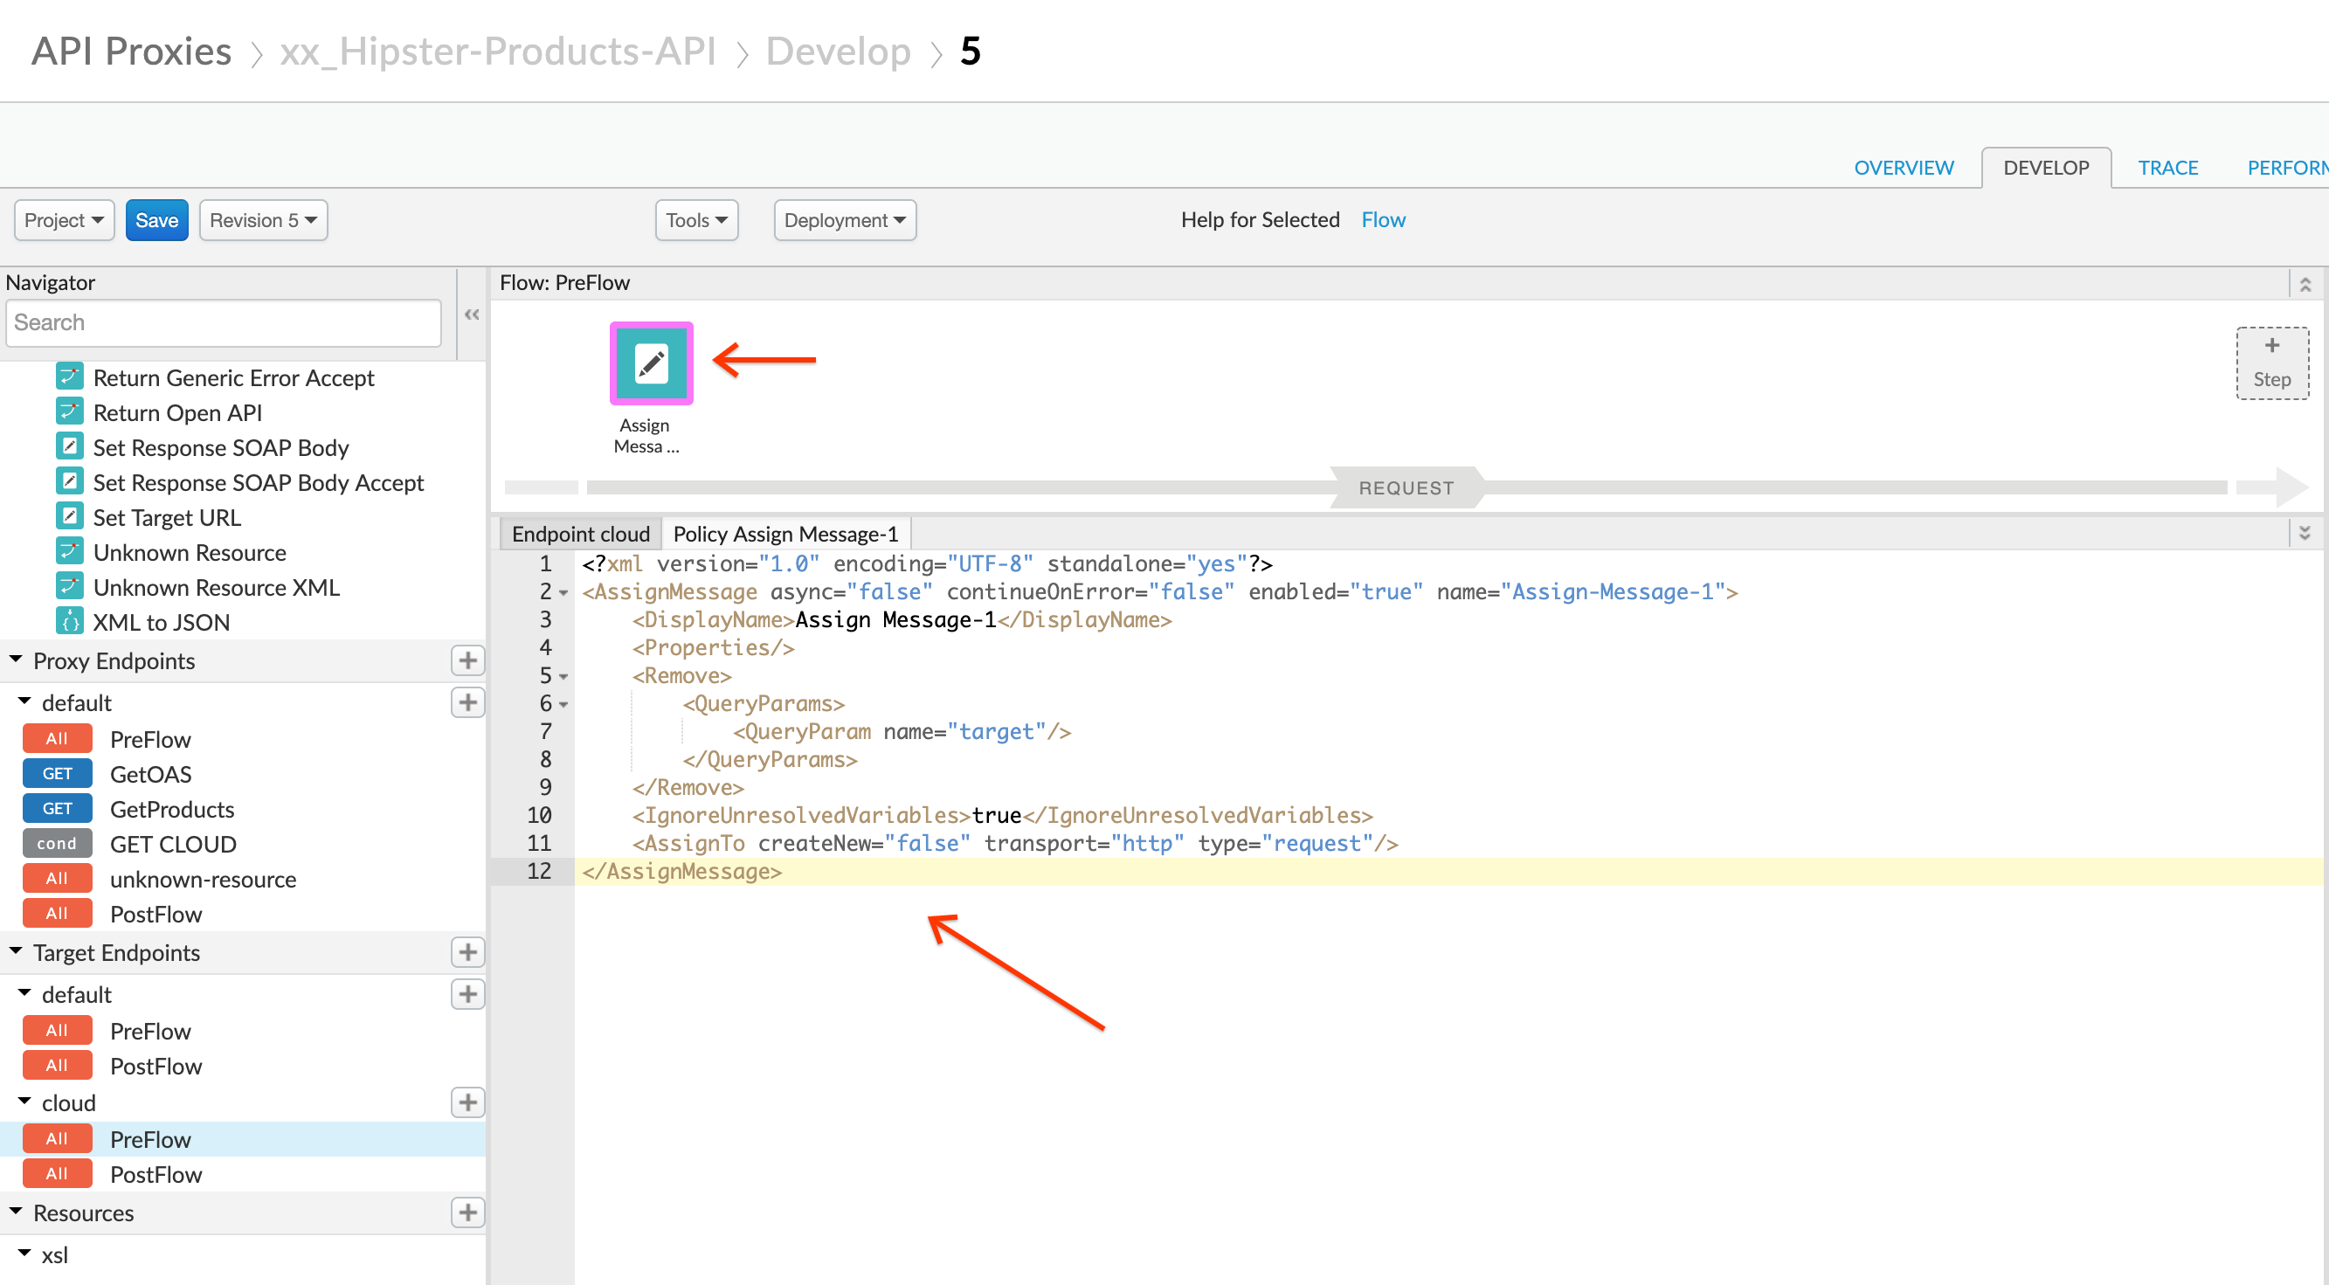Click the Set Response SOAP Body Accept icon
The height and width of the screenshot is (1285, 2329).
70,482
